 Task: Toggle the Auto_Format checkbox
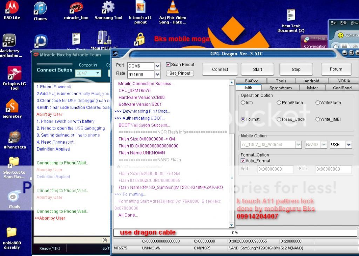coord(243,161)
